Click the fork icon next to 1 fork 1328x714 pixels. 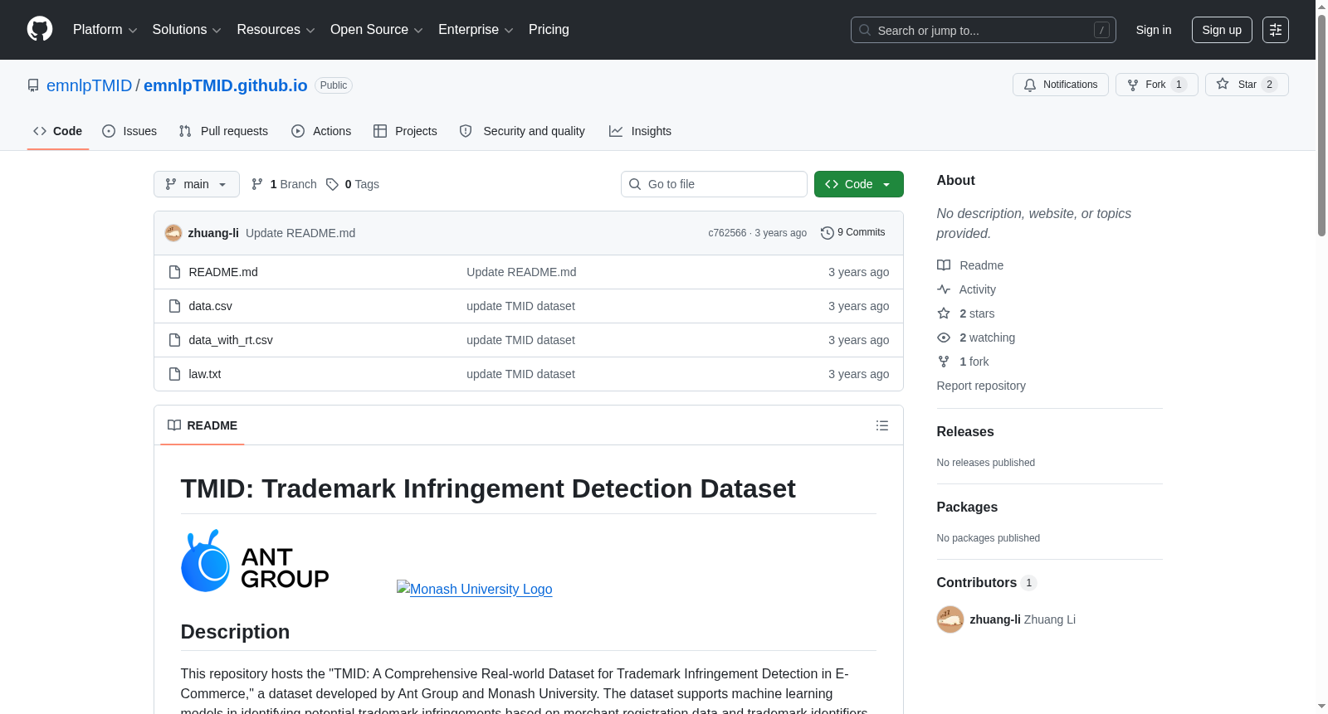pyautogui.click(x=944, y=362)
